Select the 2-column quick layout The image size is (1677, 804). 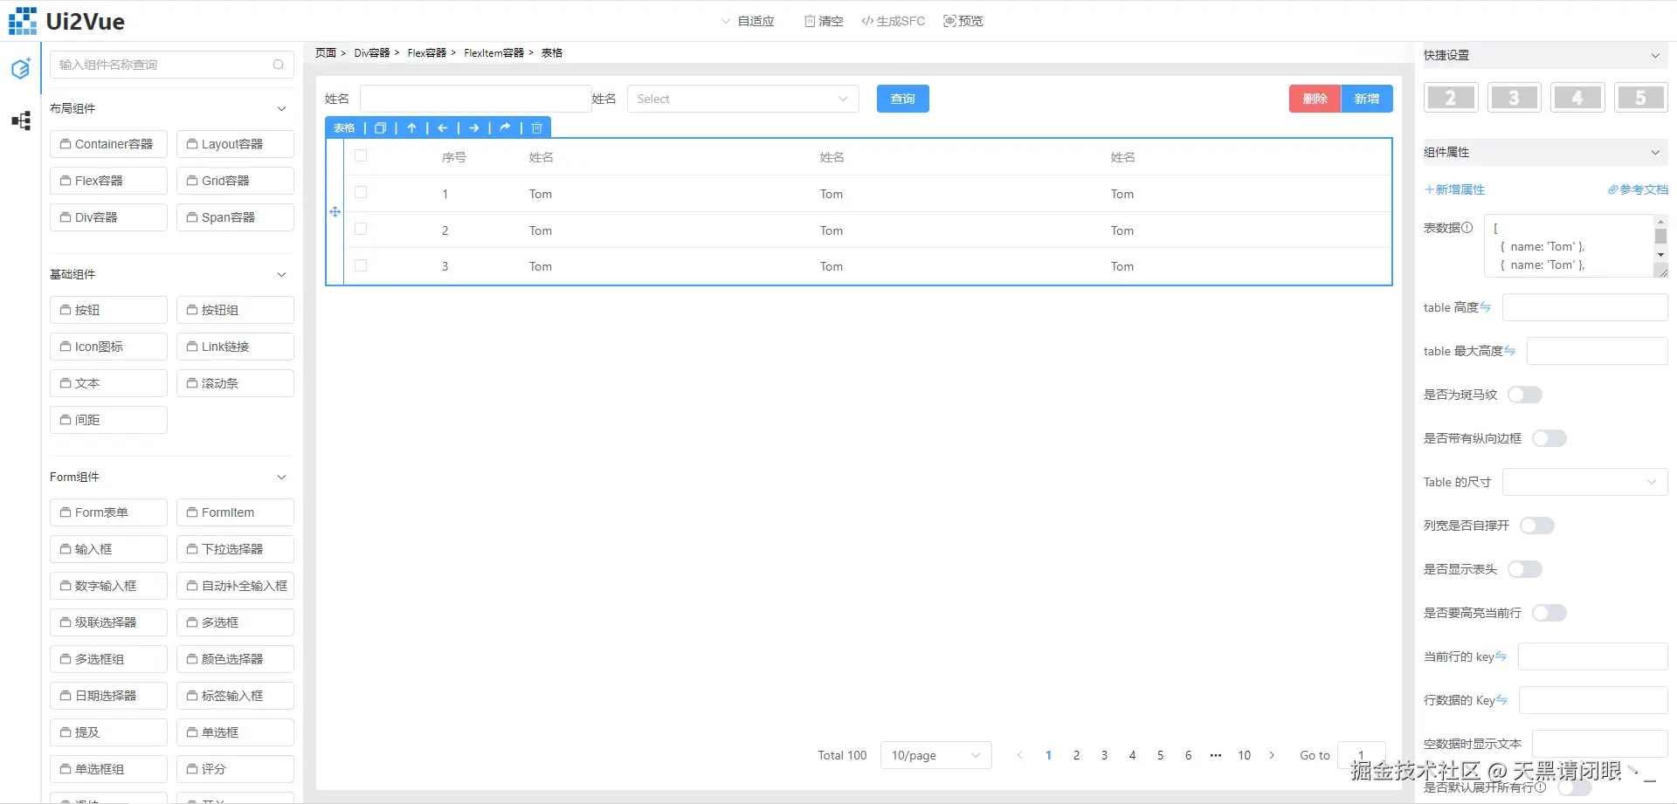pyautogui.click(x=1451, y=98)
